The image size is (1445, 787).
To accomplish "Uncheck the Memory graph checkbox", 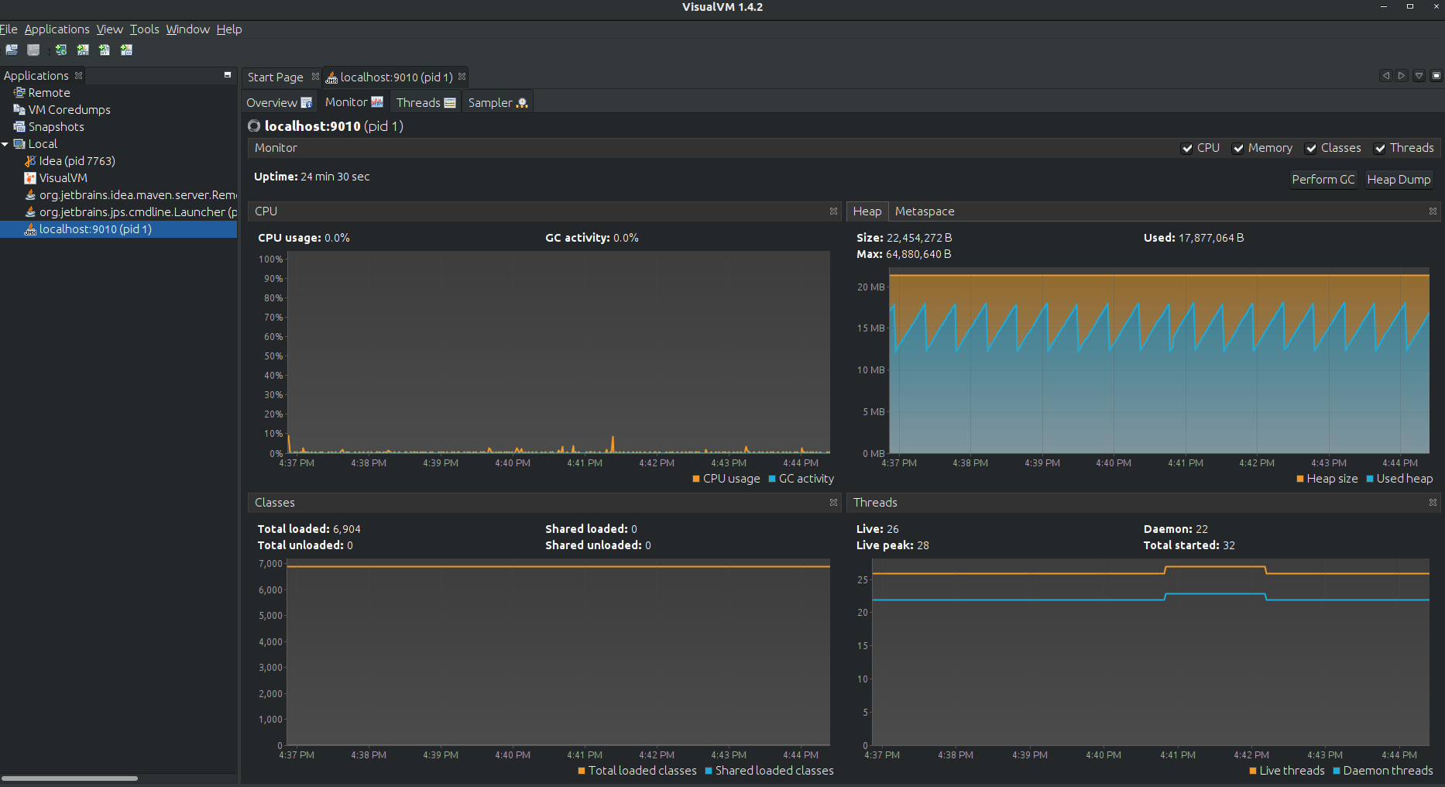I will click(x=1238, y=149).
